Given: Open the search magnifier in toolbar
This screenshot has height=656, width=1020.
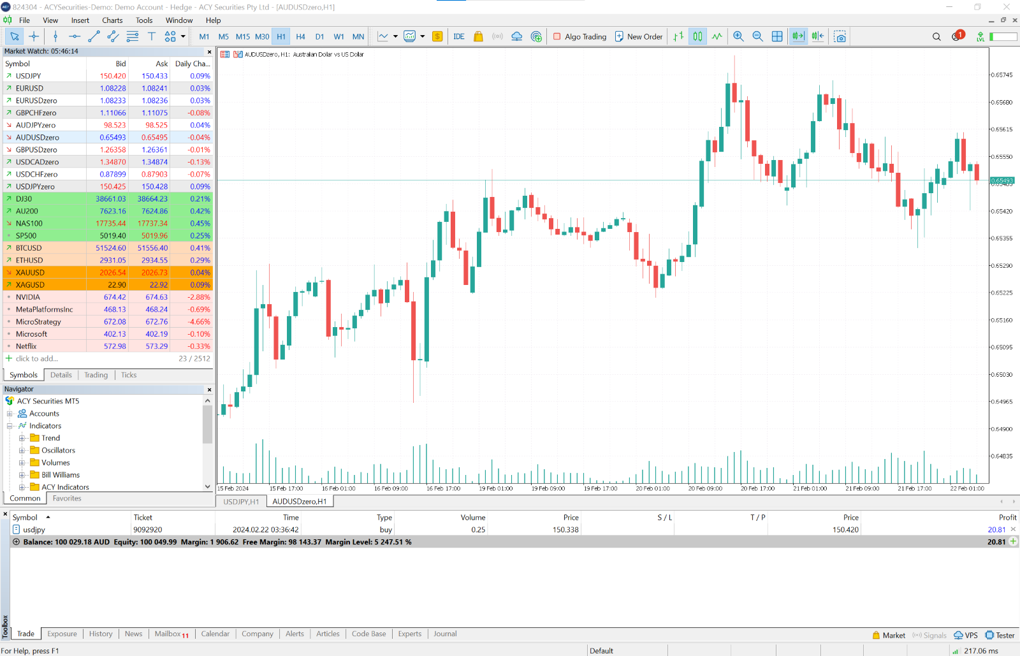Looking at the screenshot, I should 936,36.
